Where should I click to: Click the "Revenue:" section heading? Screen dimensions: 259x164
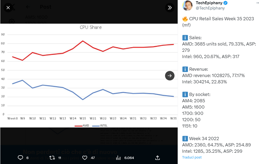(199, 69)
